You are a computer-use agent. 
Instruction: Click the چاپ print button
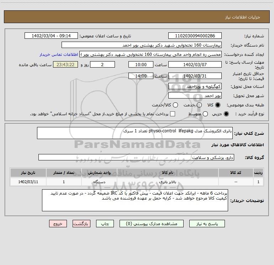pyautogui.click(x=105, y=224)
